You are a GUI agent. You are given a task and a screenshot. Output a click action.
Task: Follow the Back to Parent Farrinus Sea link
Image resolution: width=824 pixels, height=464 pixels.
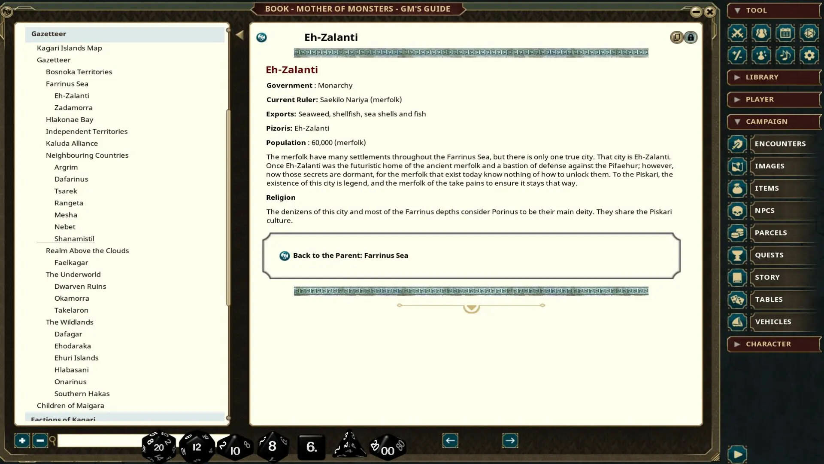(x=350, y=255)
